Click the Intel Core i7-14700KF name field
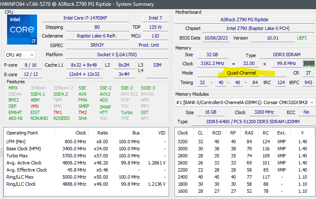Viewport: 316px width, 199px height. coord(90,18)
